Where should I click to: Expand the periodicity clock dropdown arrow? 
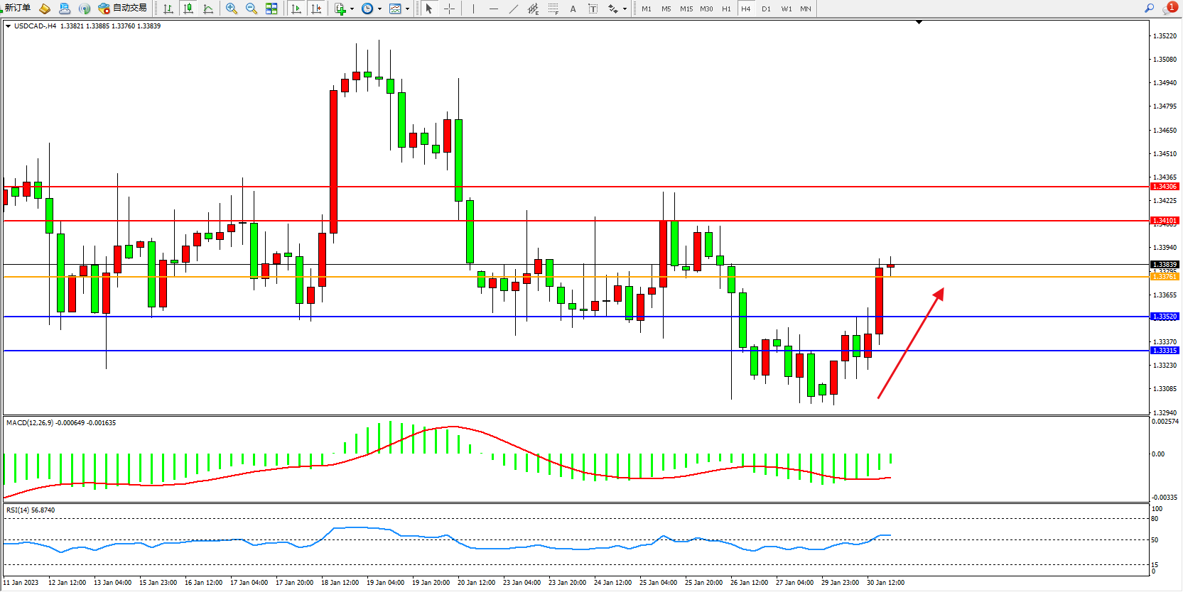379,9
